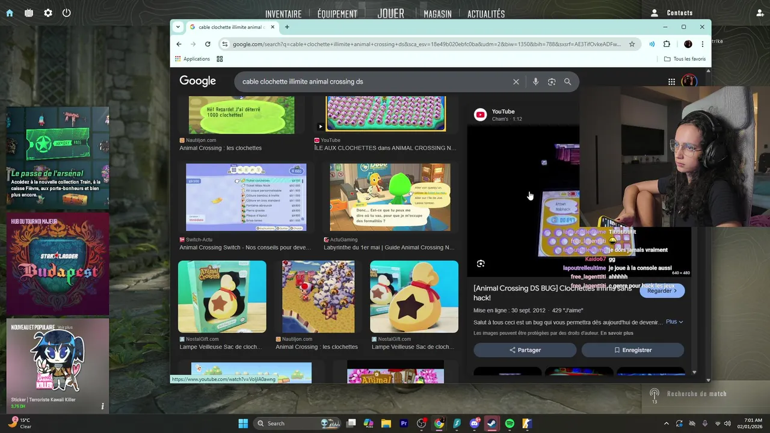Open Chrome extensions puzzle icon
This screenshot has width=770, height=433.
(667, 44)
